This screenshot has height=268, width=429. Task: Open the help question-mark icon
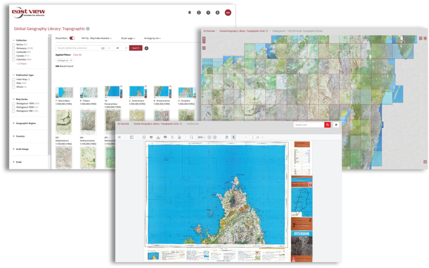tap(208, 13)
